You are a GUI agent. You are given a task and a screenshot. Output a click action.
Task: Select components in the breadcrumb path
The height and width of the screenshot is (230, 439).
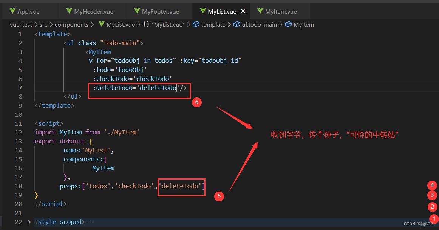tap(72, 24)
